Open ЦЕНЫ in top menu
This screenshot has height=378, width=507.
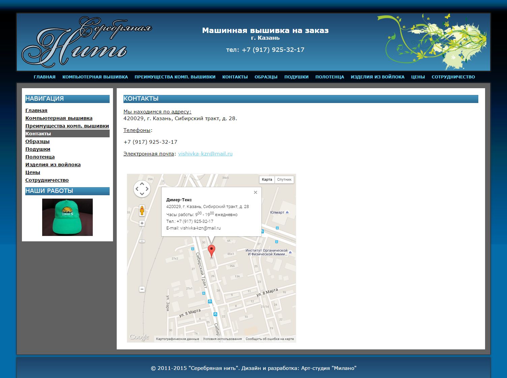pyautogui.click(x=418, y=77)
